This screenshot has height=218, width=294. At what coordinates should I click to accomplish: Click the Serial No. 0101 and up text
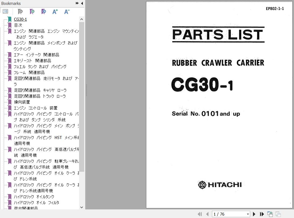206,114
